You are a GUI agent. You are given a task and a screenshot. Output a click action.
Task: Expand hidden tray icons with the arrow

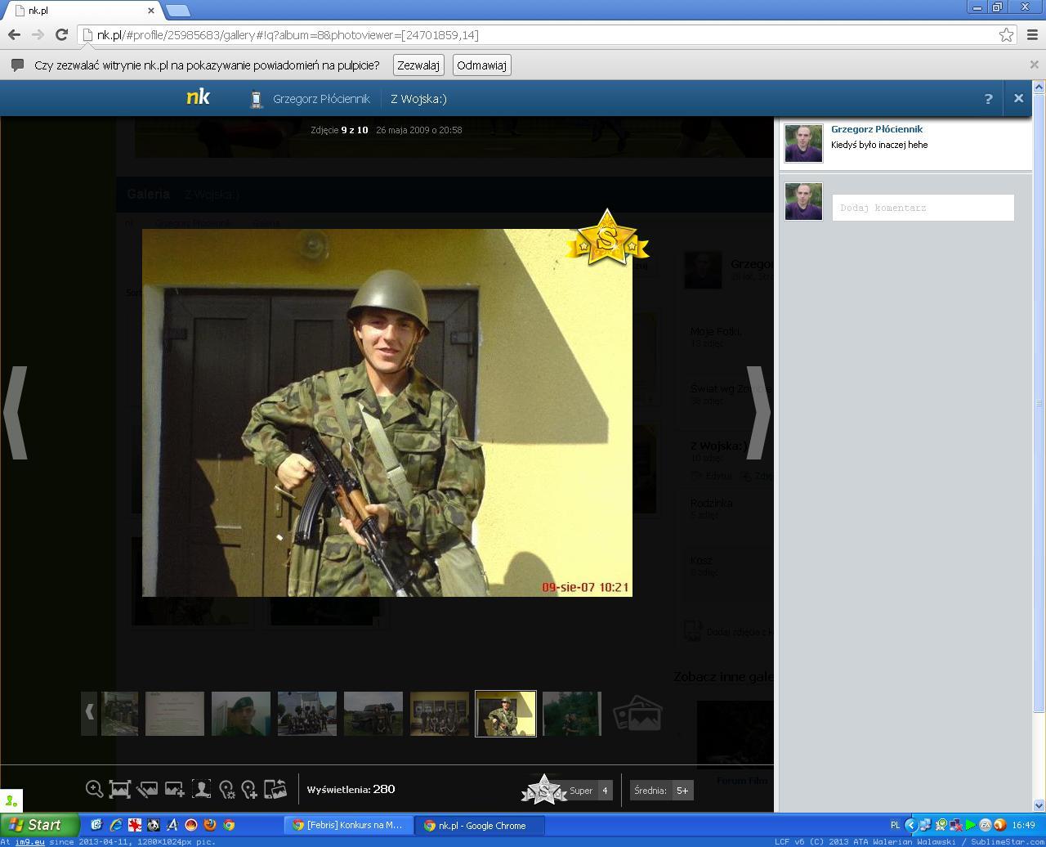point(910,825)
